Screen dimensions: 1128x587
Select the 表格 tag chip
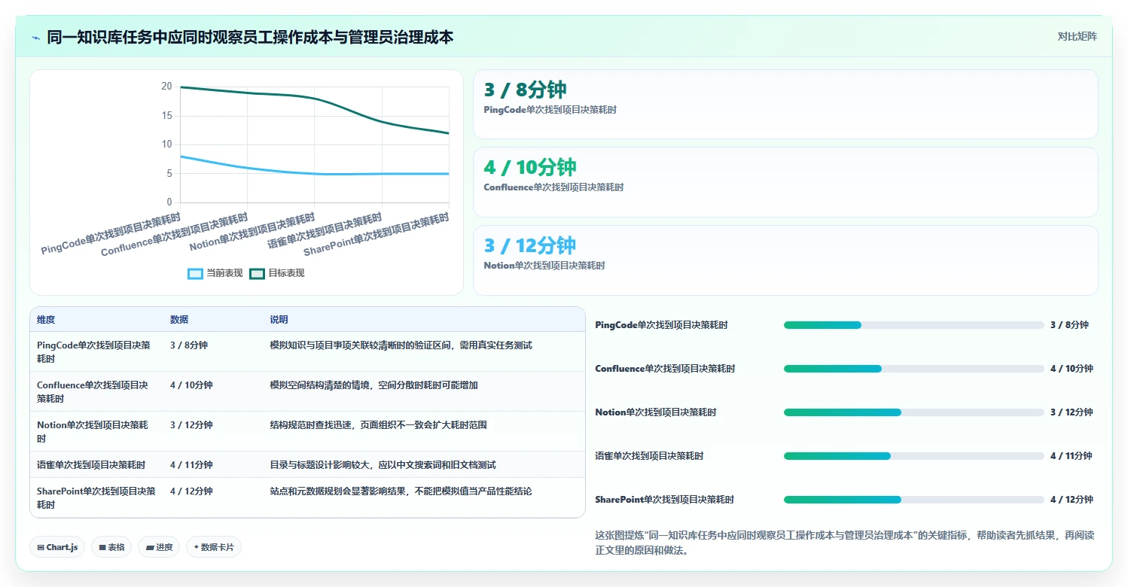point(111,547)
